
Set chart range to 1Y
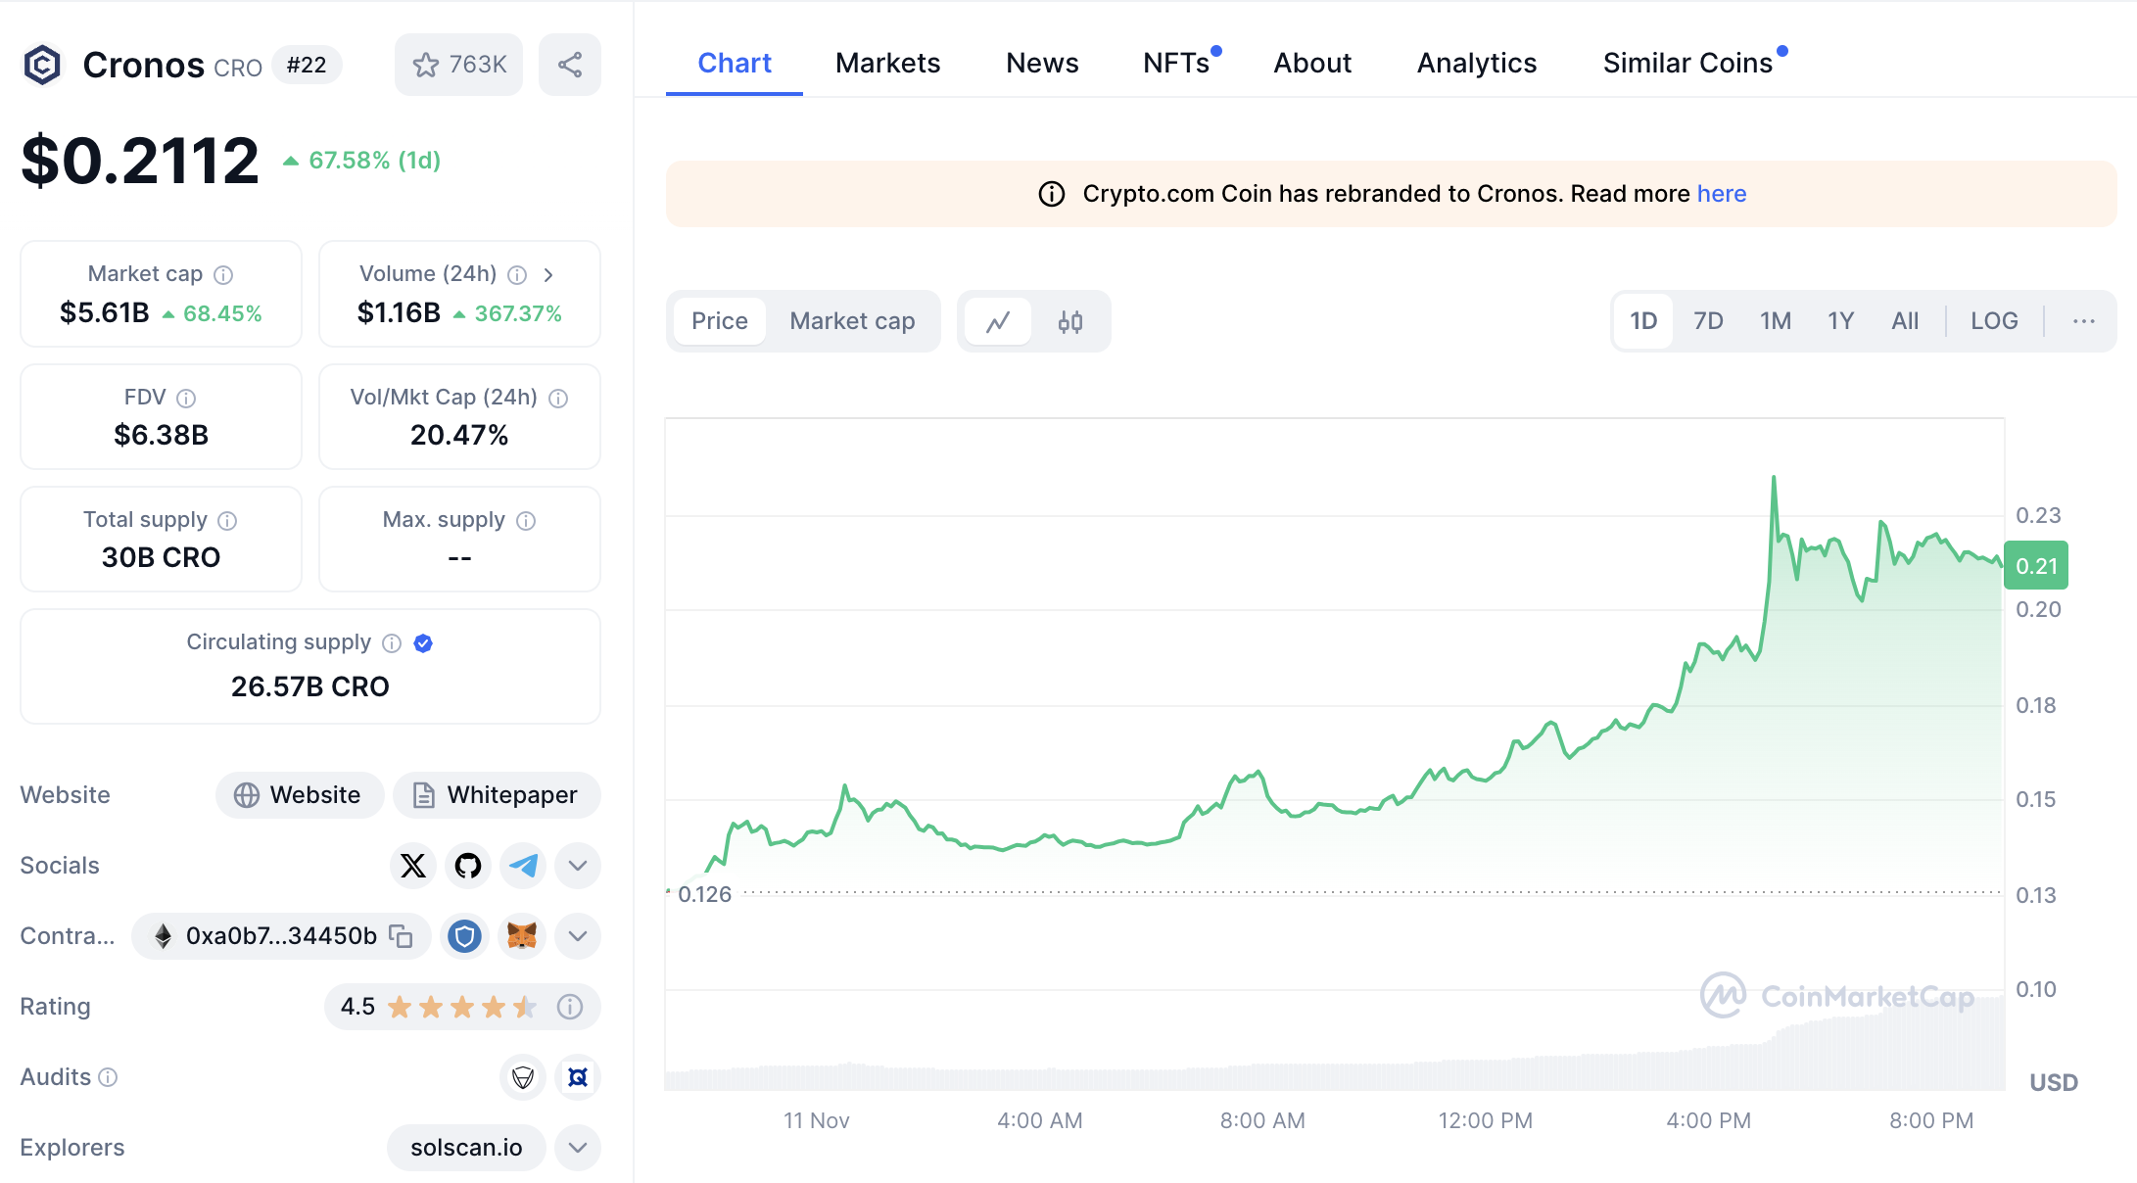point(1840,321)
